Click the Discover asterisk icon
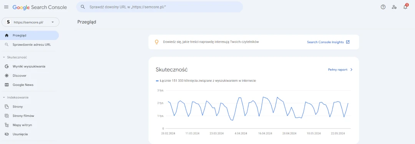 tap(7, 76)
